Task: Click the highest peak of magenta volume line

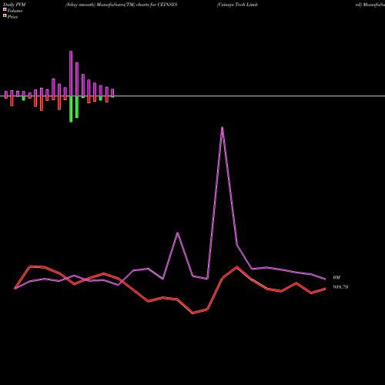Action: click(222, 127)
